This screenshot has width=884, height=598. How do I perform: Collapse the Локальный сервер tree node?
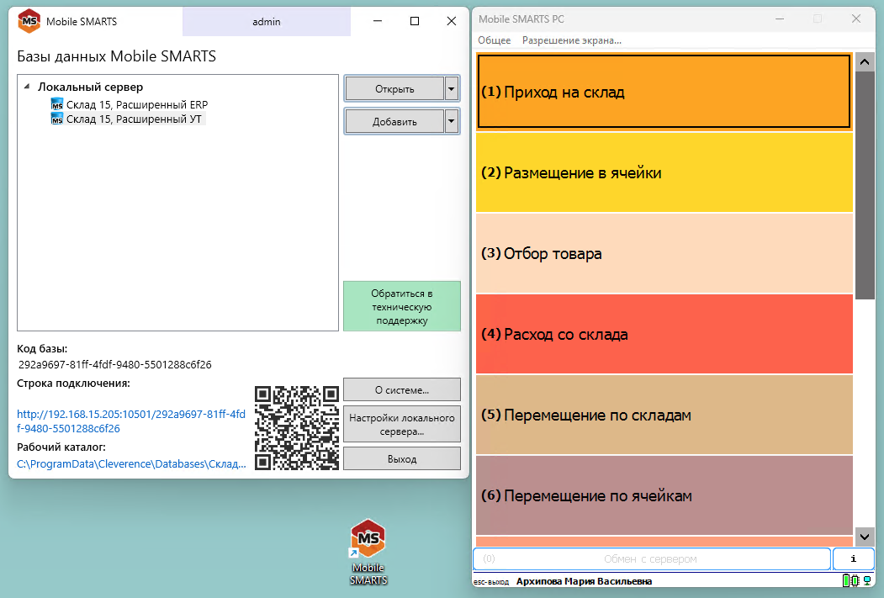(x=26, y=87)
